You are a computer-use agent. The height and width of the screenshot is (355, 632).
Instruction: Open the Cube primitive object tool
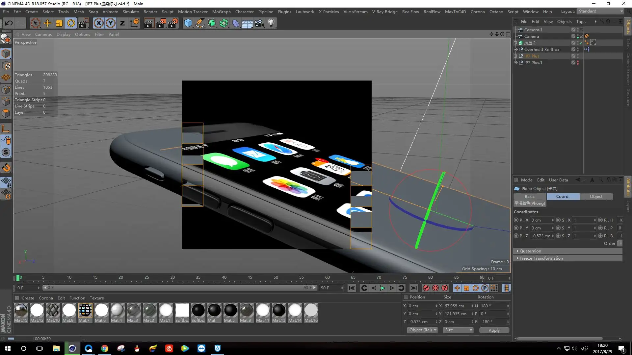point(188,23)
